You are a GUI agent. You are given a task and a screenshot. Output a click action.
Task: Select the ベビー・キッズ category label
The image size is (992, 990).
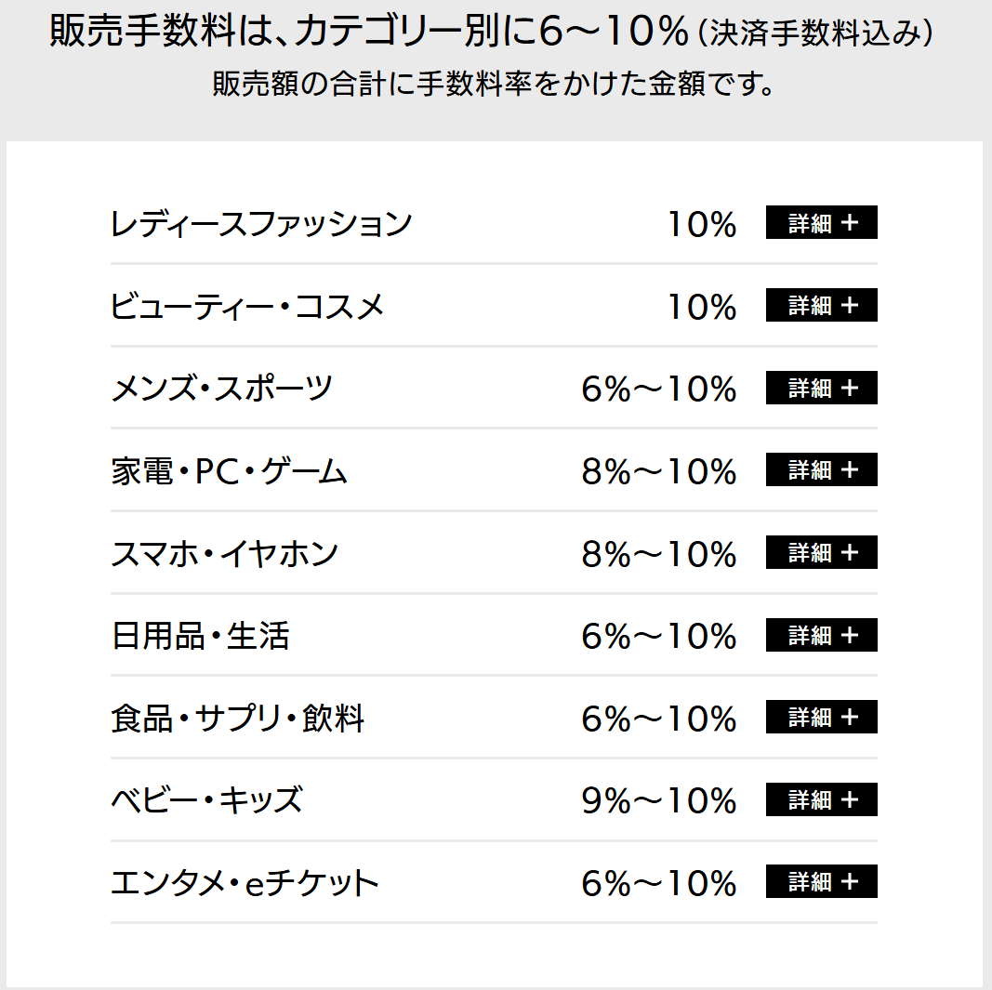pyautogui.click(x=206, y=800)
